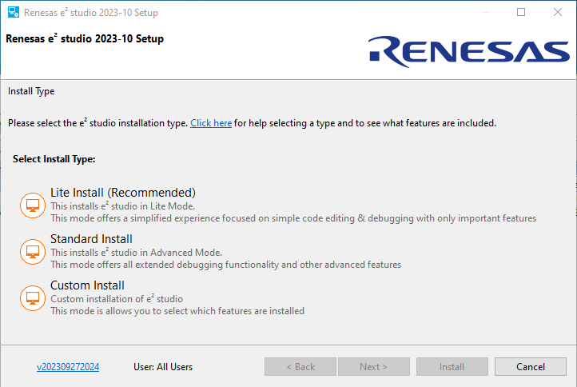
Task: Choose the Lite Install (Recommended) label
Action: (122, 193)
